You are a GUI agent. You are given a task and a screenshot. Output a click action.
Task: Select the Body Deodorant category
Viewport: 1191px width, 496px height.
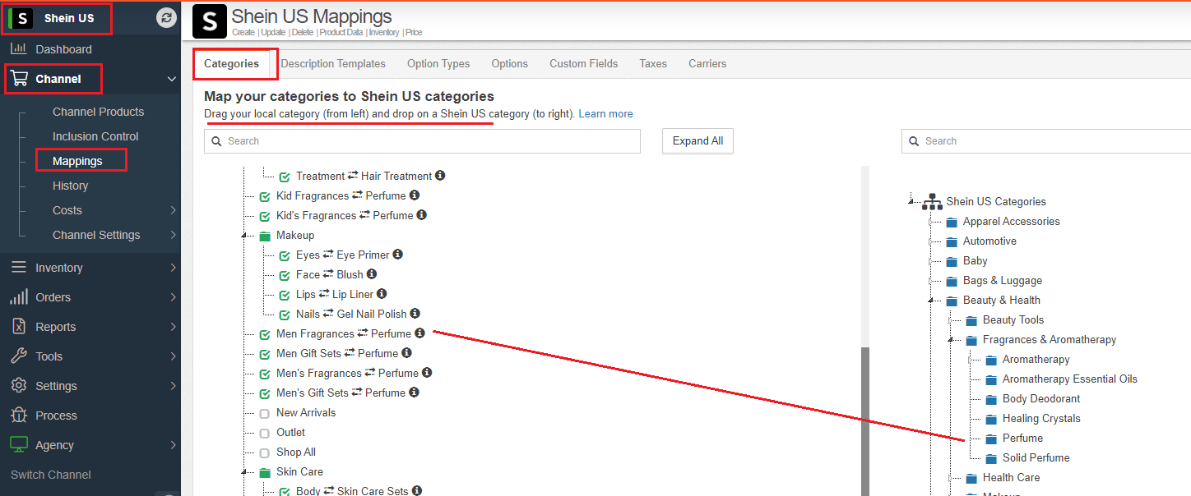click(x=1040, y=399)
